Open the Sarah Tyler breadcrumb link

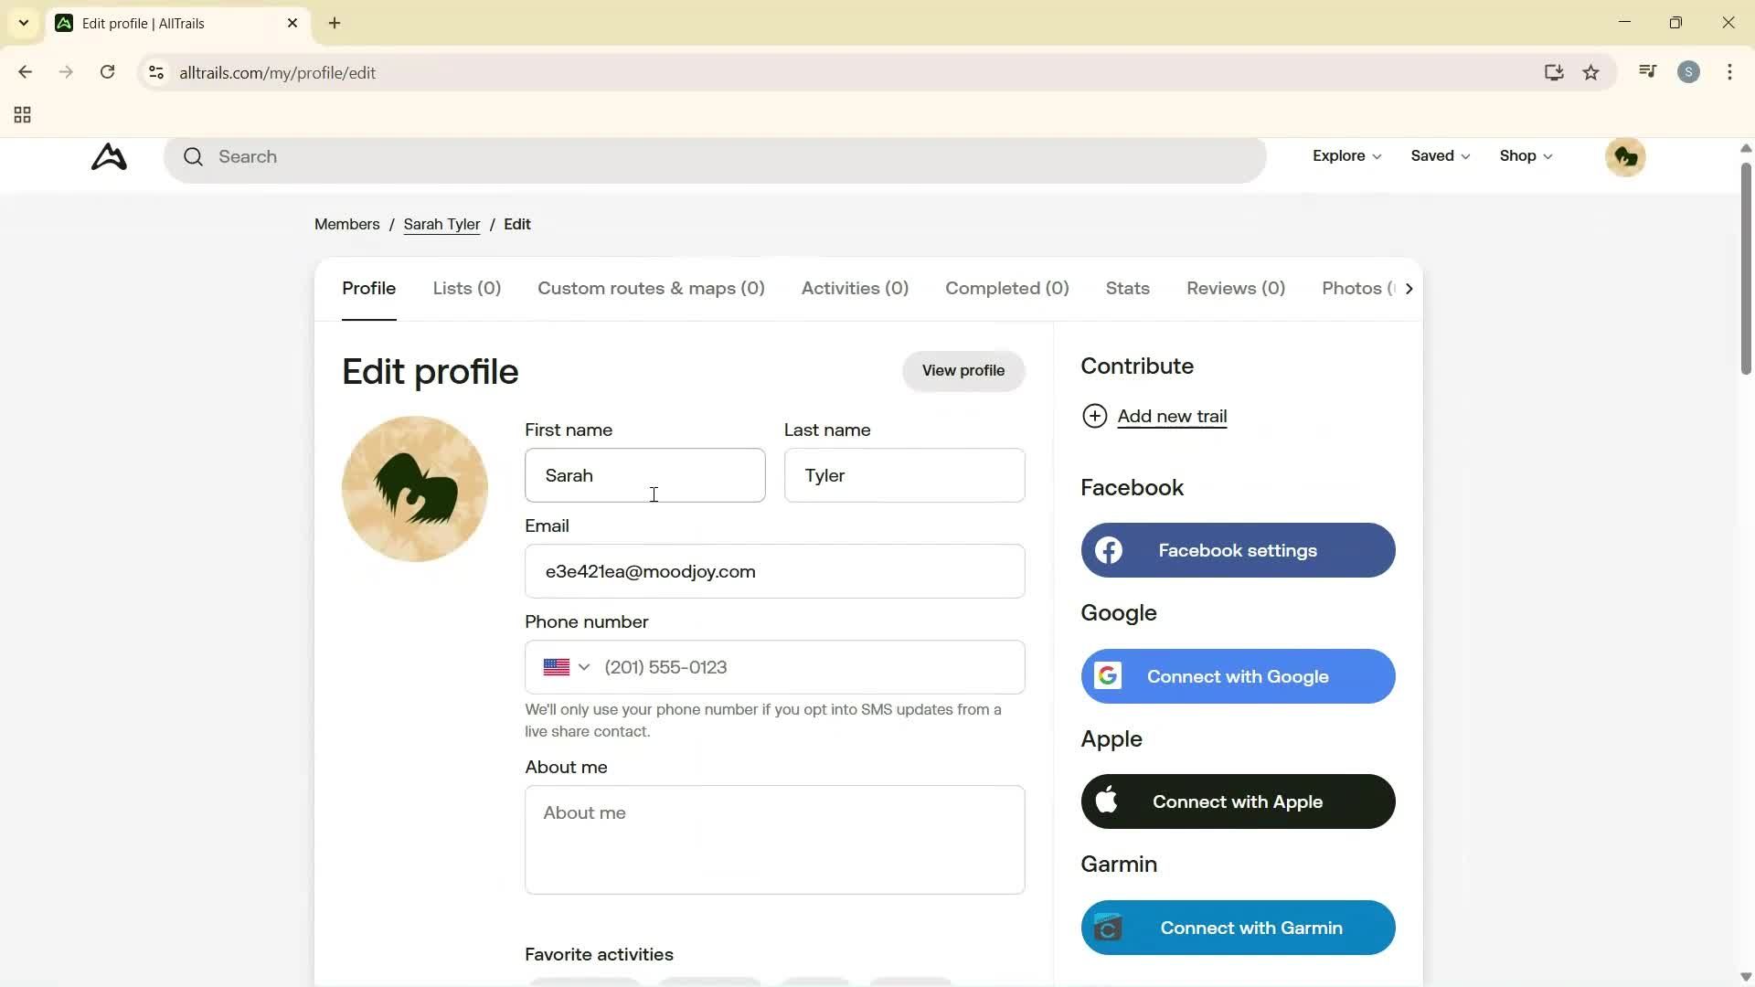[x=441, y=224]
